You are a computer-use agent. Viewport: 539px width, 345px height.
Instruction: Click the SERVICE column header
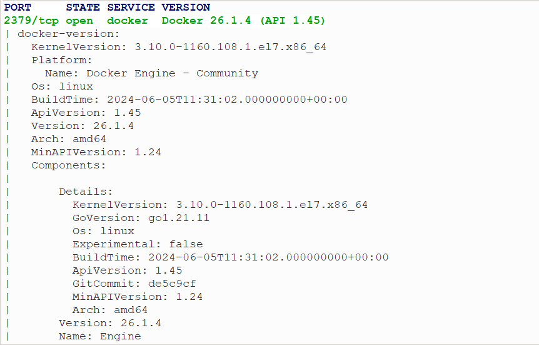coord(131,8)
